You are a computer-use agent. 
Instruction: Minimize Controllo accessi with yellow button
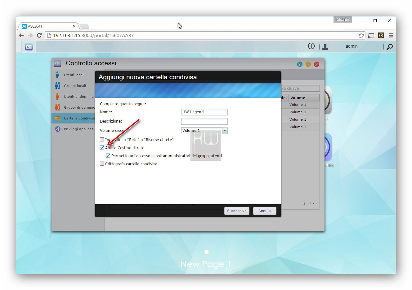pyautogui.click(x=308, y=64)
